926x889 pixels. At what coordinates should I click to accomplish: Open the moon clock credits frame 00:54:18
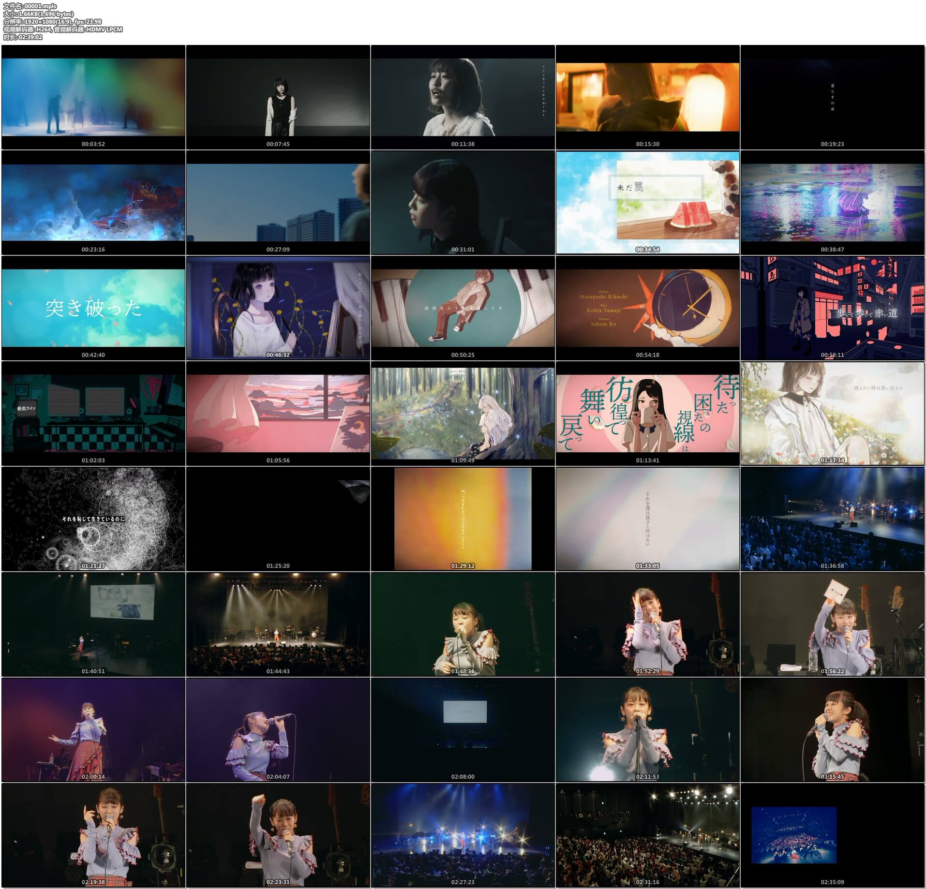[648, 308]
